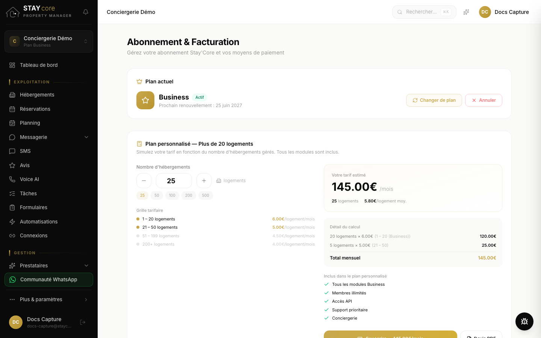Click the DC avatar in top bar
This screenshot has height=338, width=541.
(485, 12)
